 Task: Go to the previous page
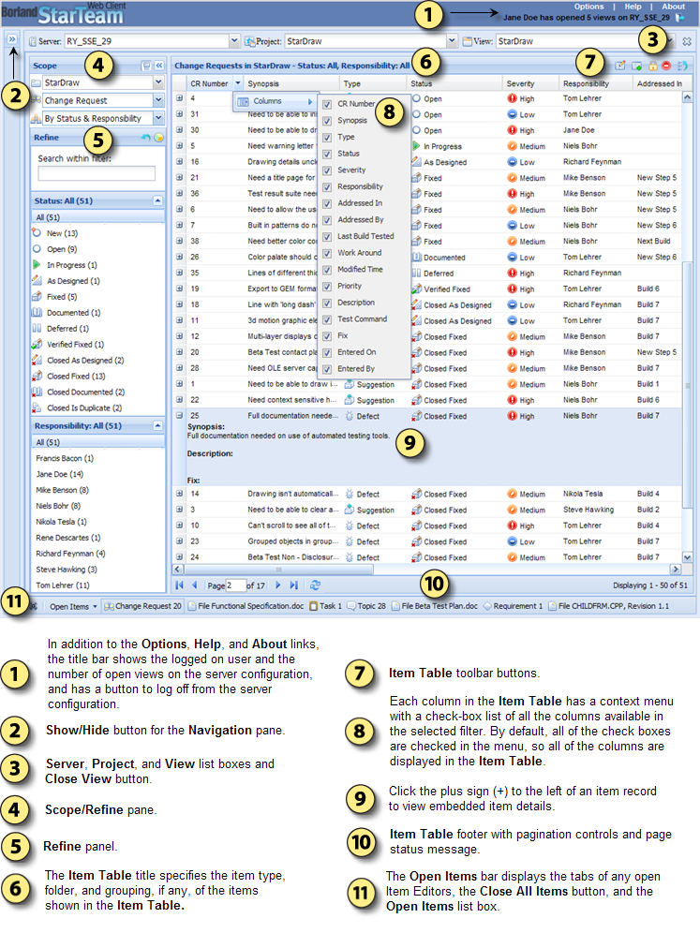[194, 585]
